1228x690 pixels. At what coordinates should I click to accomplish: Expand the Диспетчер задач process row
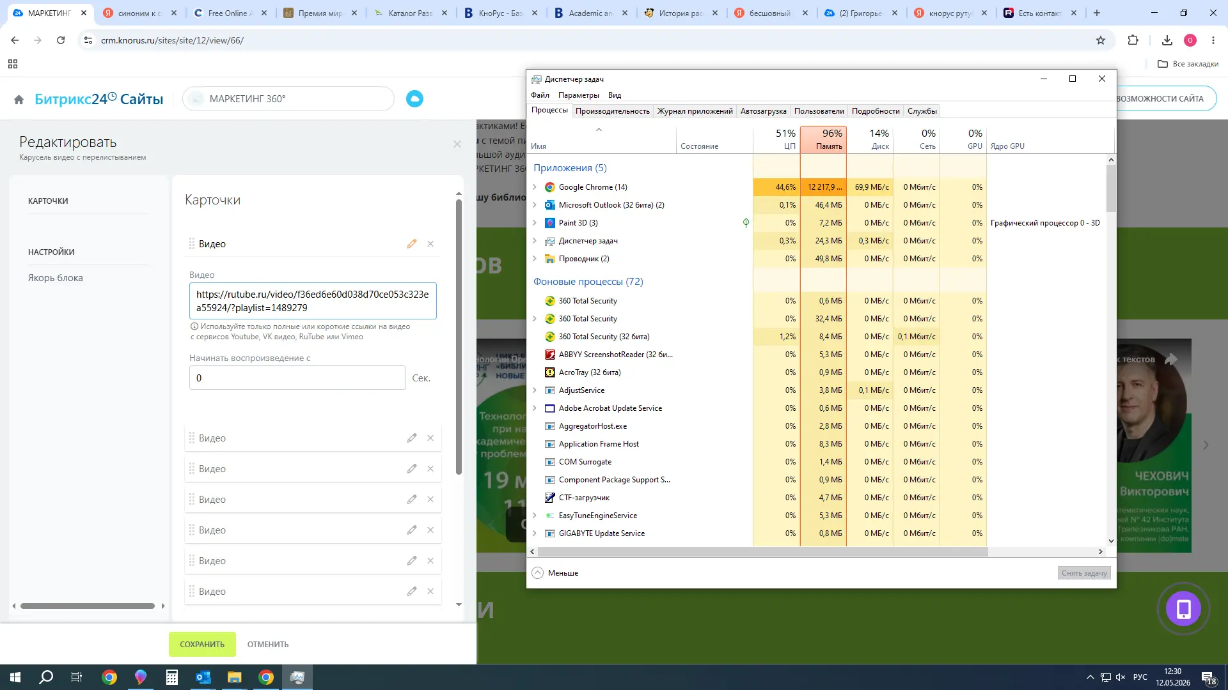pos(535,241)
